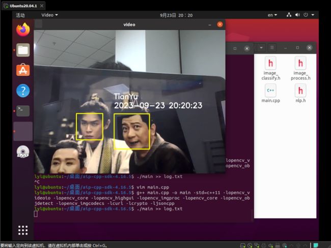
Task: Open the VMware CD/DVD status icon
Action: click(x=250, y=245)
